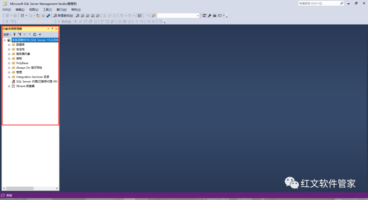The height and width of the screenshot is (200, 368).
Task: Click the Save All toolbar icon
Action: 48,15
